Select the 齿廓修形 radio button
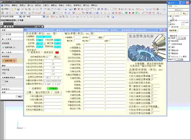Screen dimensions: 191x140 point(30,88)
